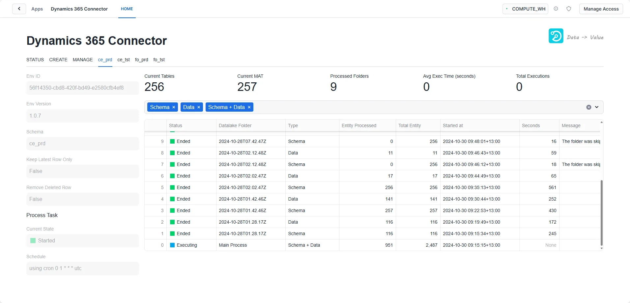Remove the Data filter tag
The width and height of the screenshot is (630, 303).
click(x=199, y=107)
